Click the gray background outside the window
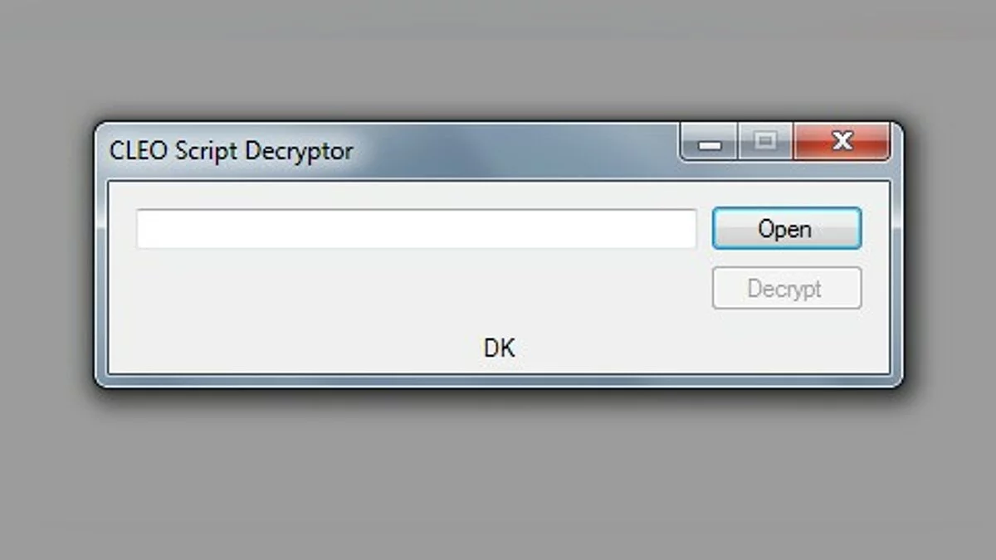Image resolution: width=996 pixels, height=560 pixels. coord(498,473)
